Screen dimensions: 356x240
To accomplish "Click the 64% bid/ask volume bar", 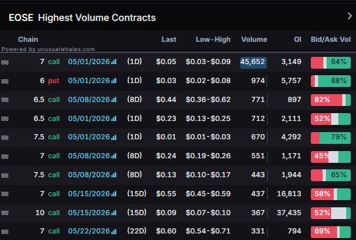I will [x=330, y=63].
